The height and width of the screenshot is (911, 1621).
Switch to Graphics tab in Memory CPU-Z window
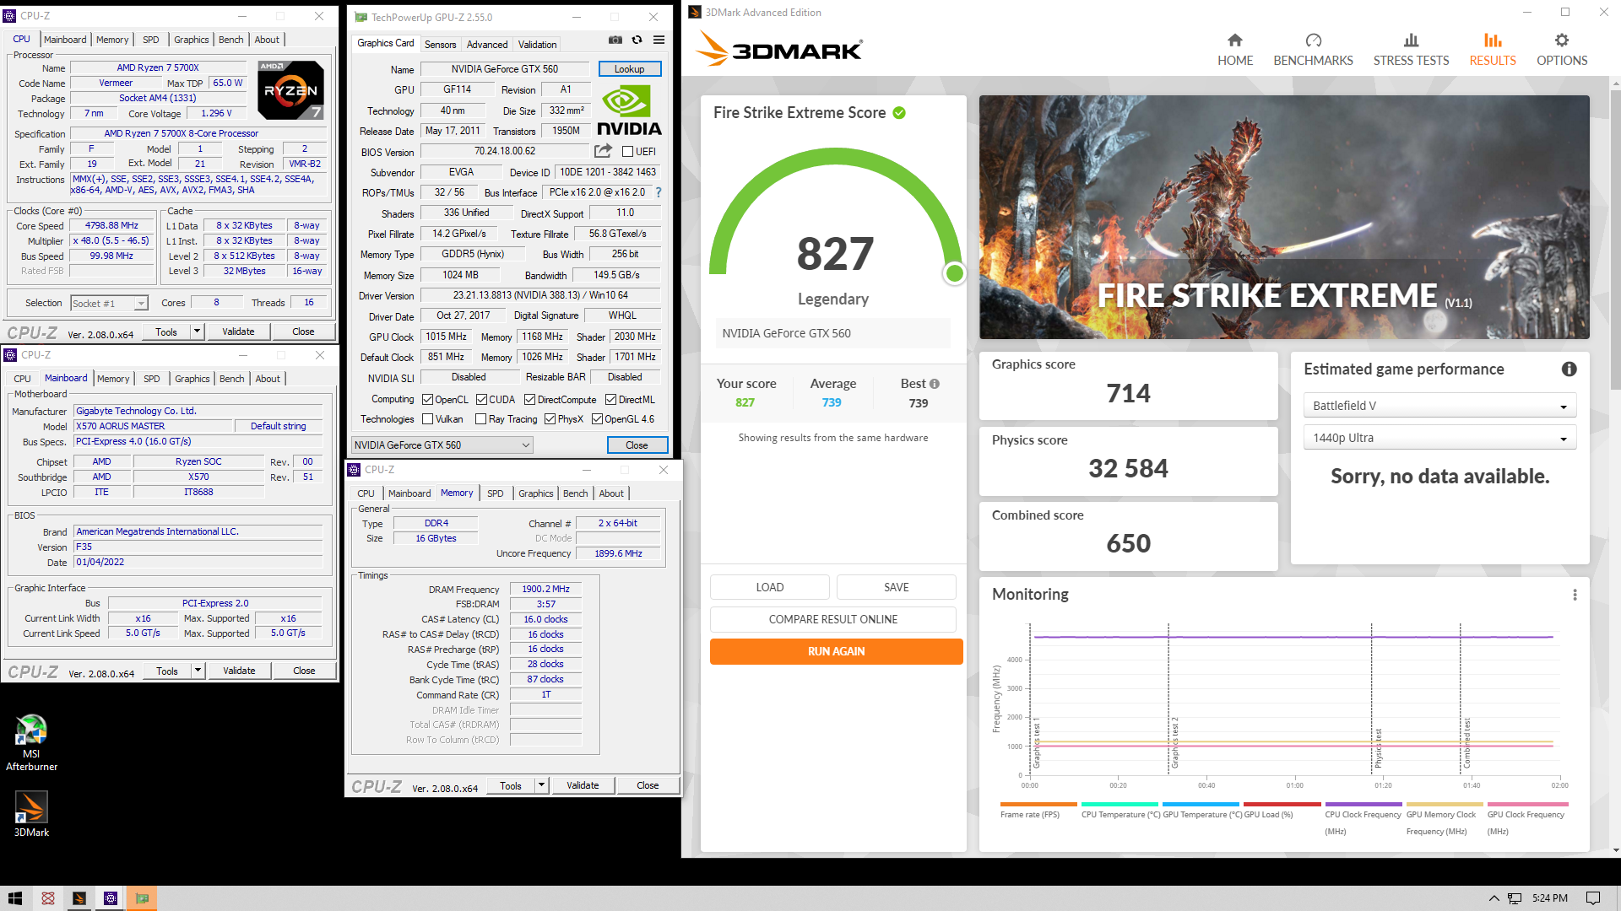click(535, 493)
